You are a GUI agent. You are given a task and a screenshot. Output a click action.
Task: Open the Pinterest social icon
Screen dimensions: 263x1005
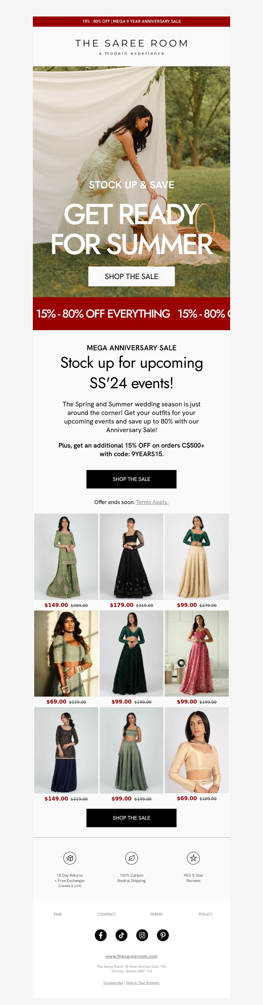point(163,935)
